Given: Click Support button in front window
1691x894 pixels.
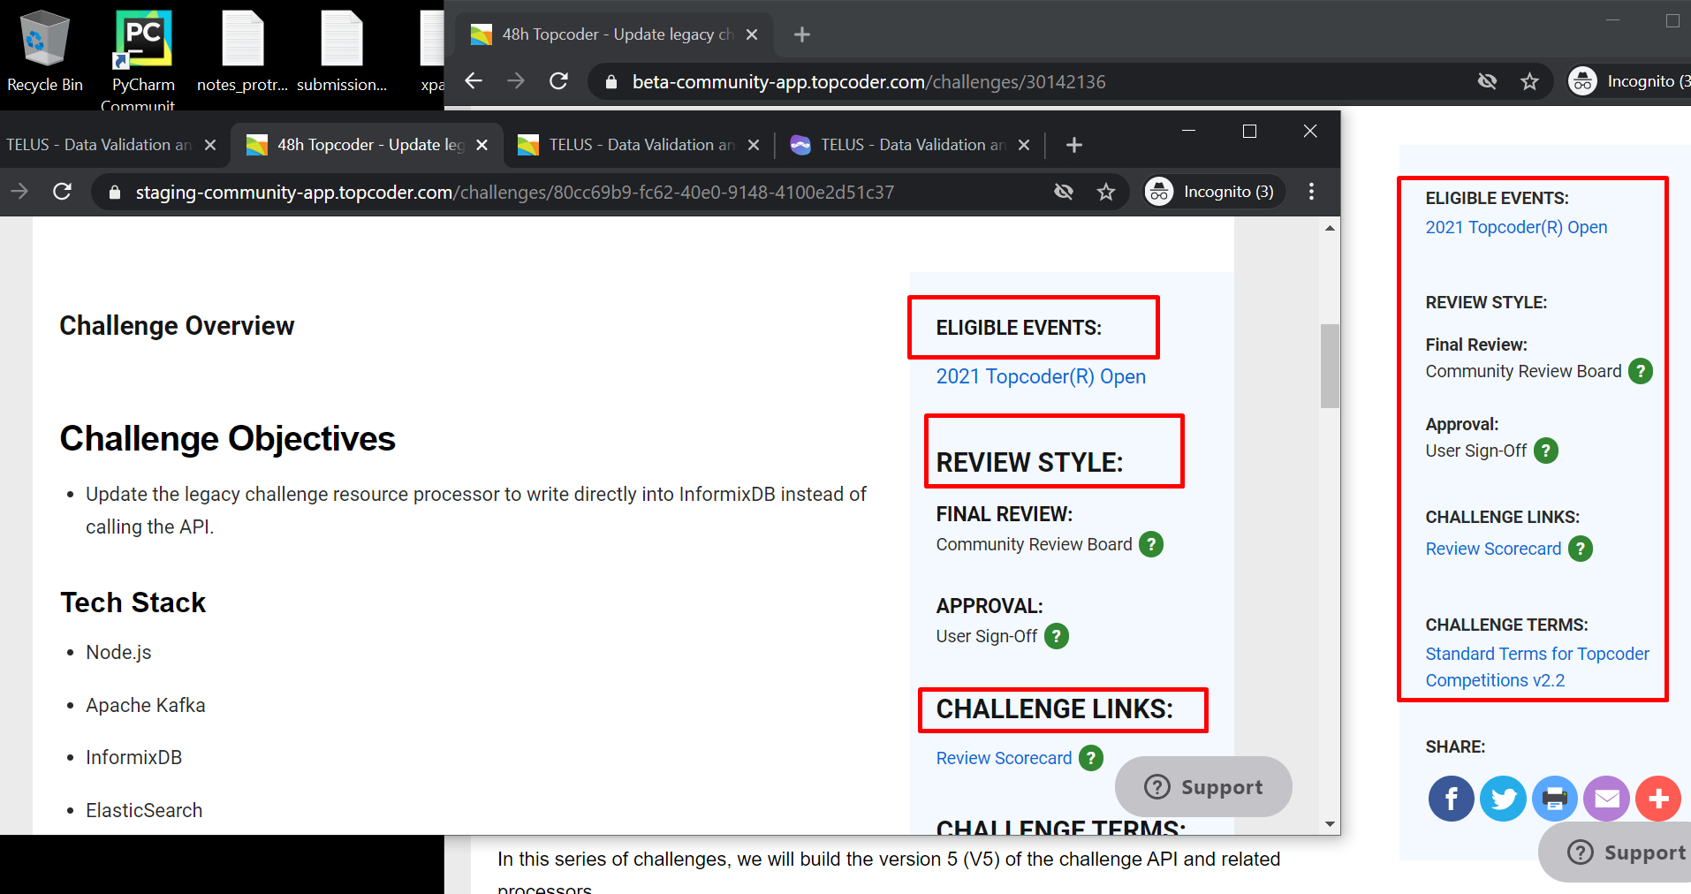Looking at the screenshot, I should [x=1203, y=786].
